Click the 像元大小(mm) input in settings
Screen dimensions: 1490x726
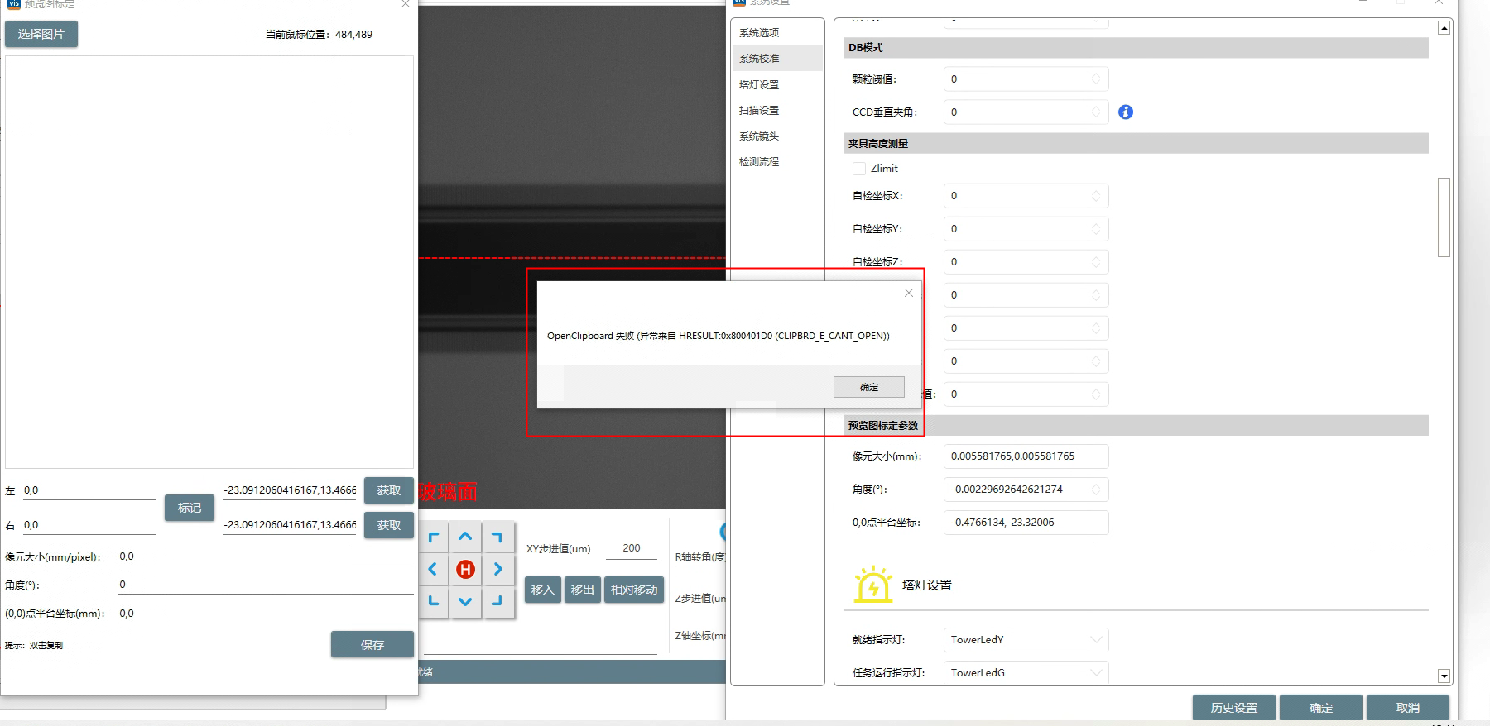tap(1026, 456)
